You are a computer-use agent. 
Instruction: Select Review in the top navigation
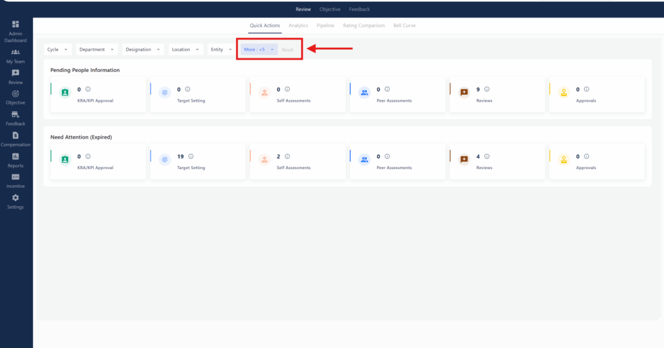tap(303, 9)
